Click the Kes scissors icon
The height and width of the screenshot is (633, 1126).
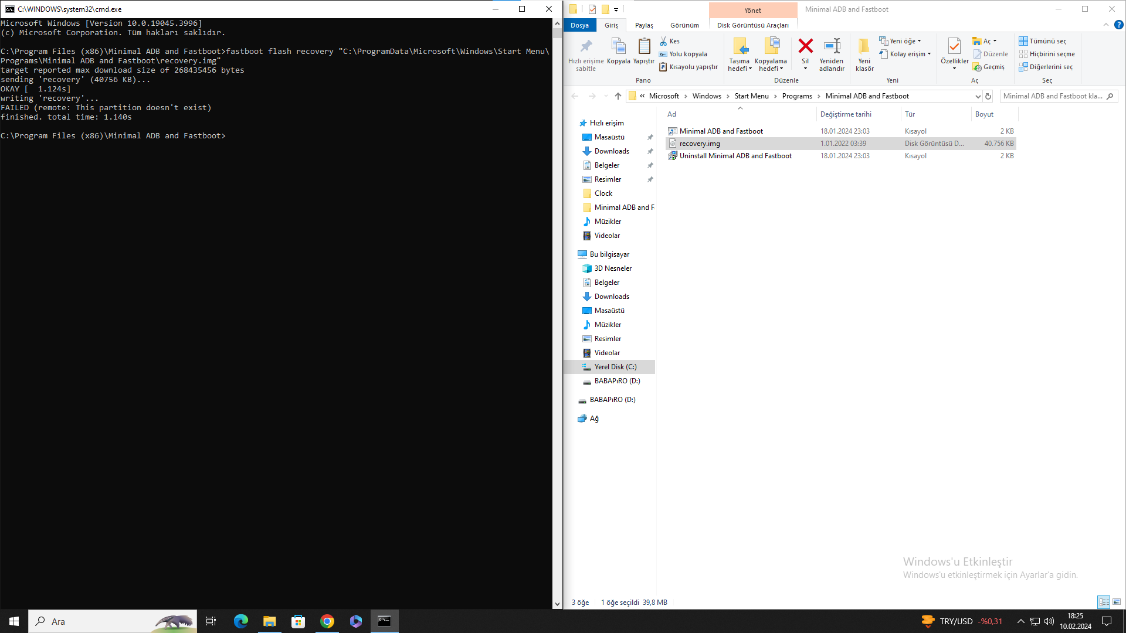[663, 41]
